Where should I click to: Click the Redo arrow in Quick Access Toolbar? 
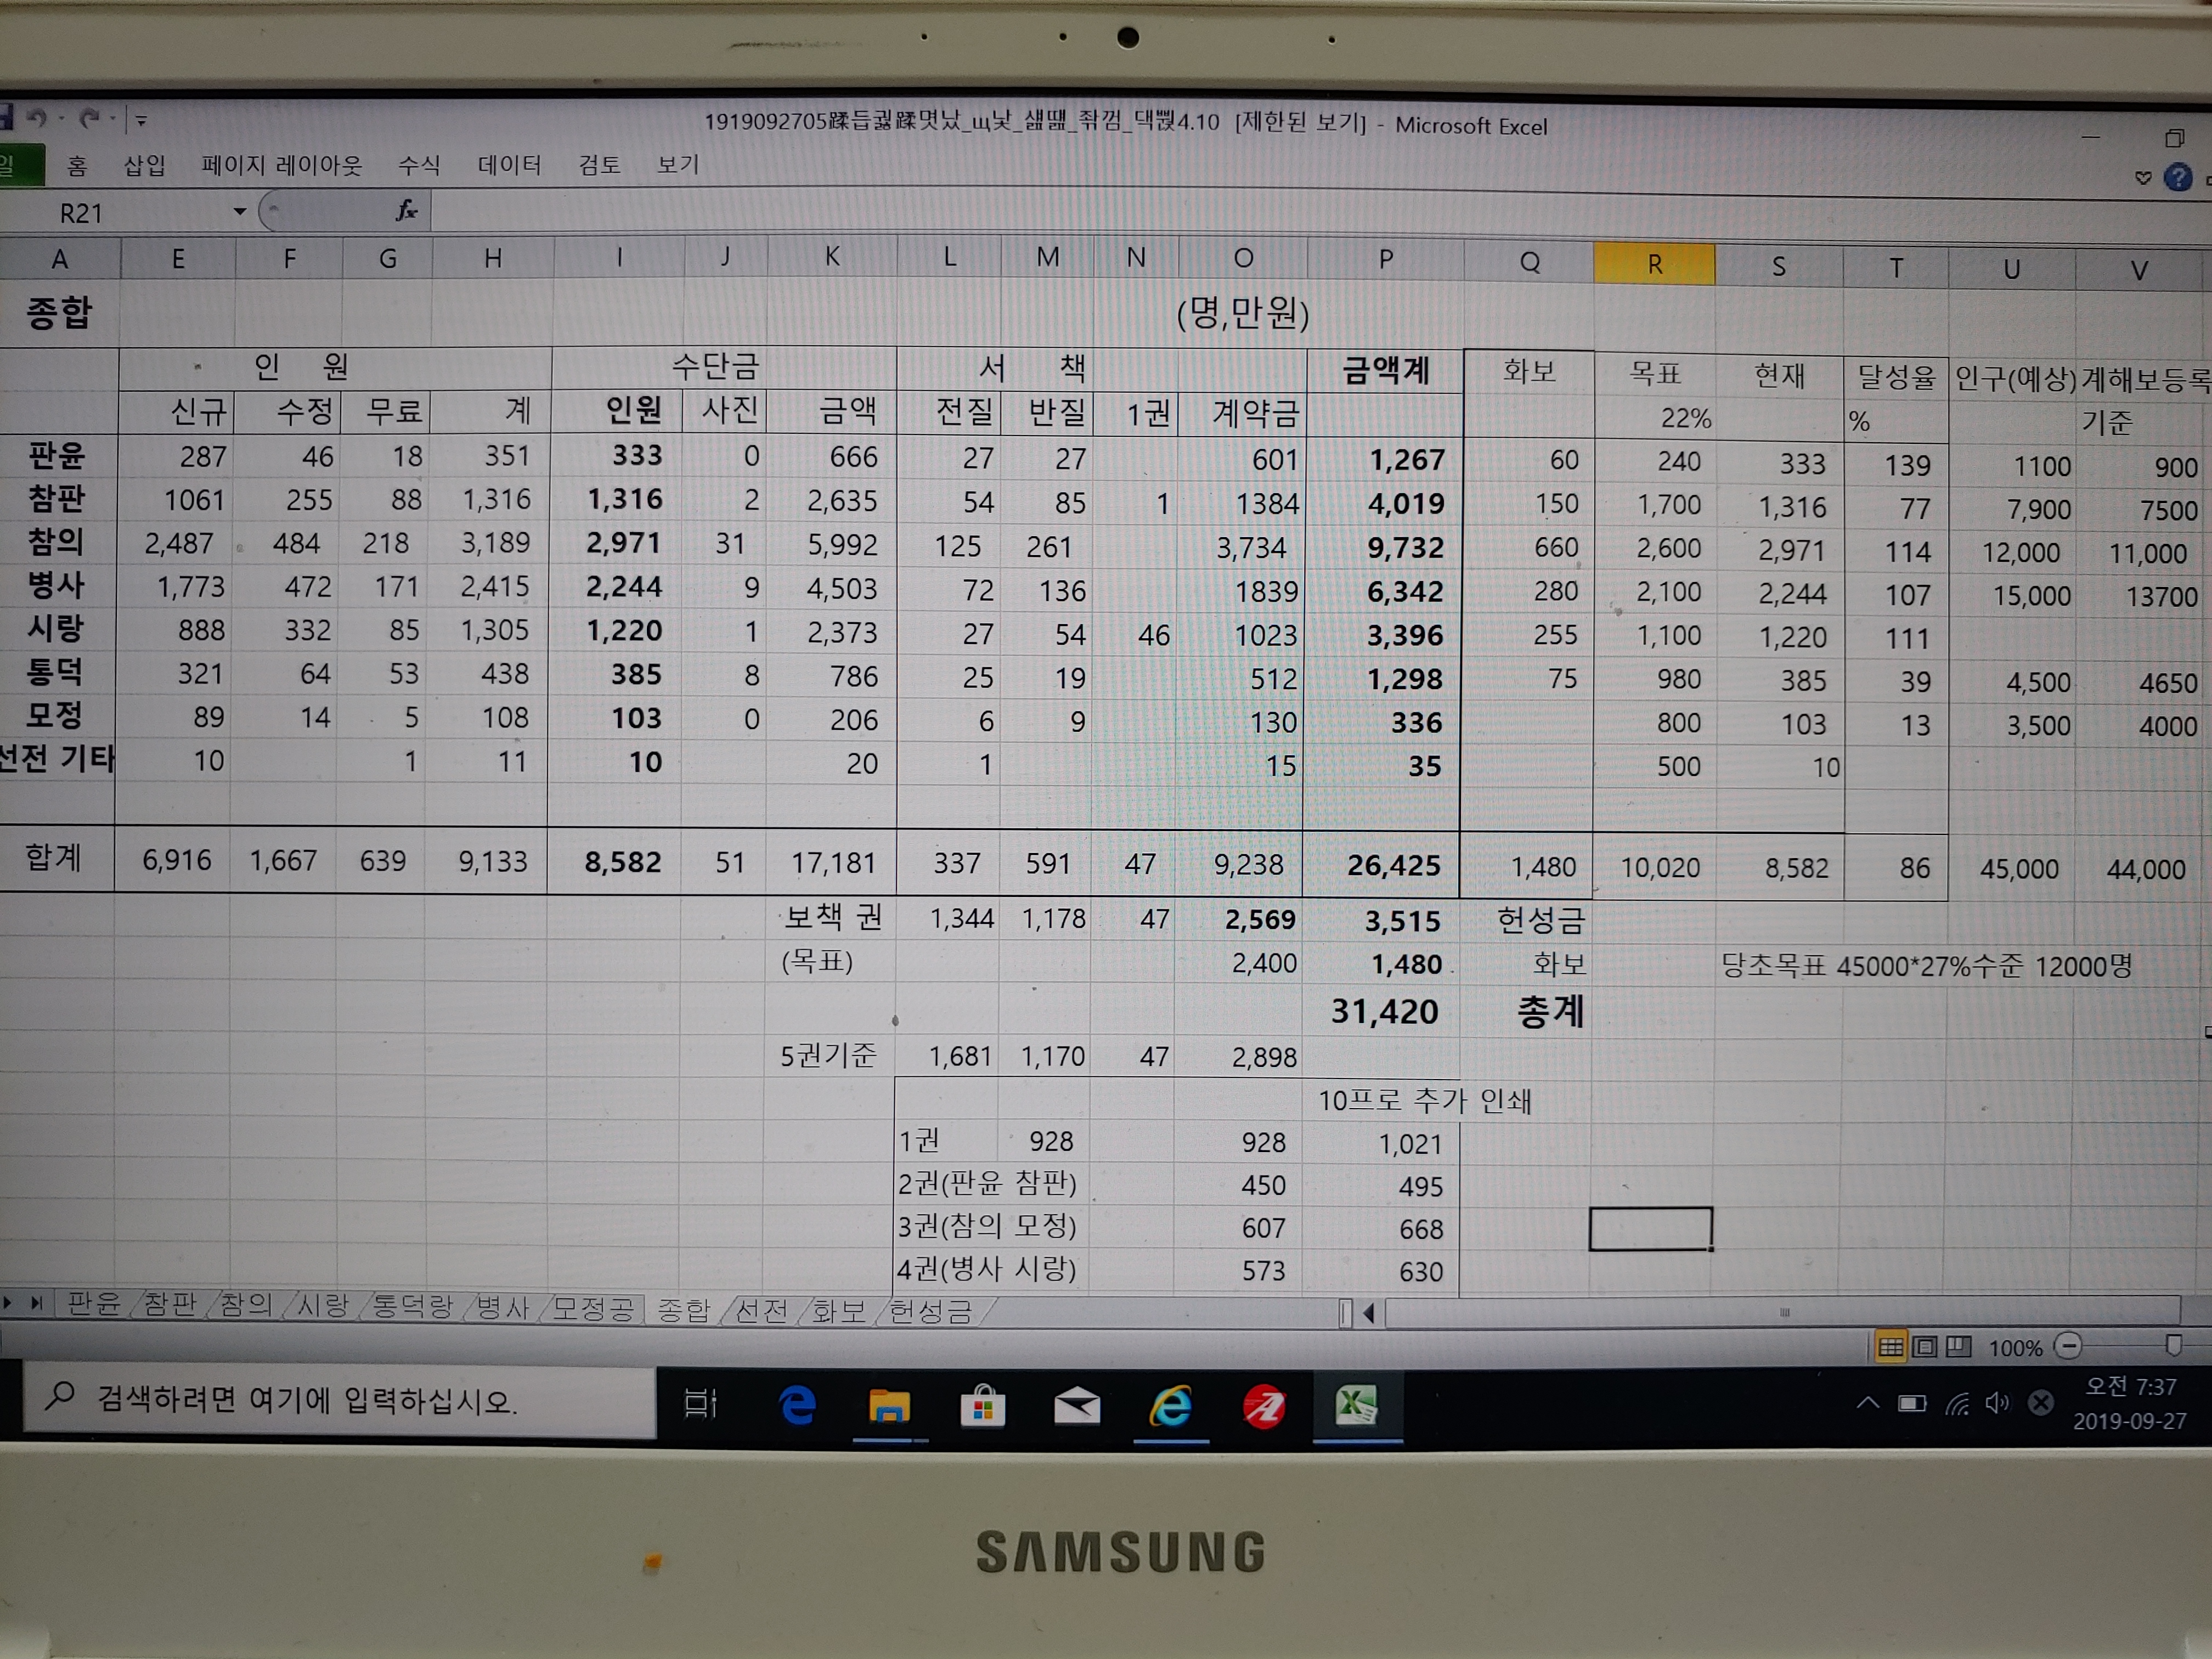90,119
